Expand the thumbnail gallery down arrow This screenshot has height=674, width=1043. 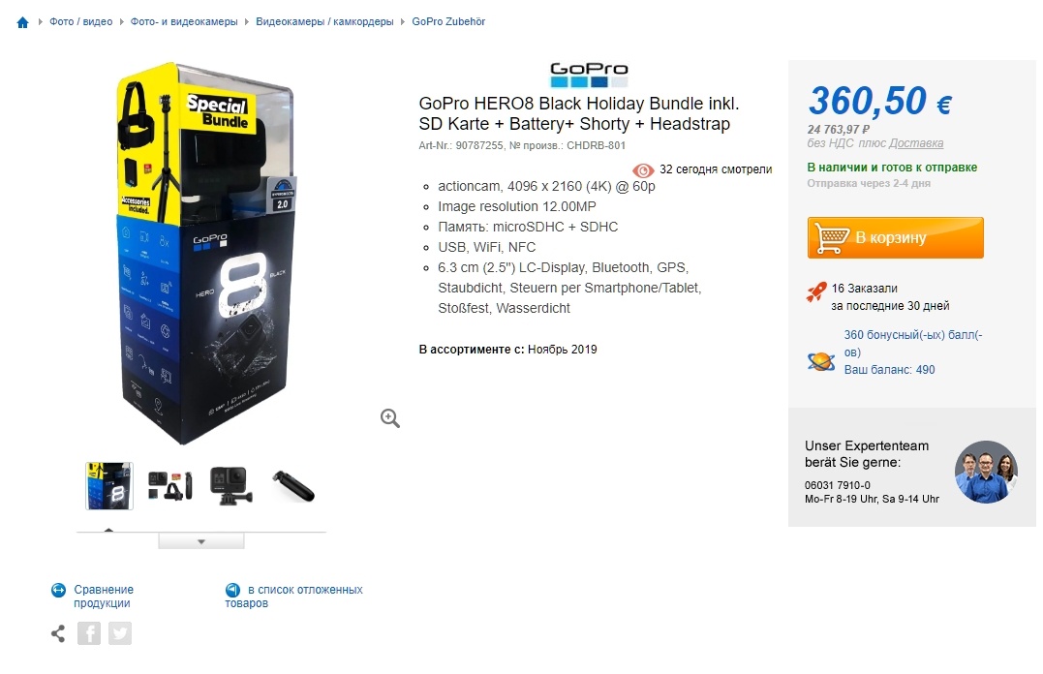pyautogui.click(x=200, y=541)
